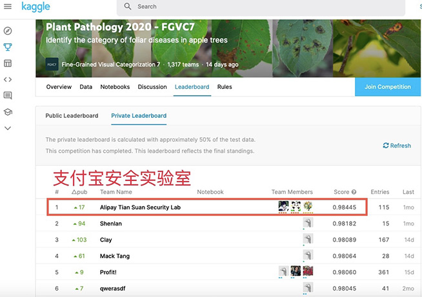Viewport: 422px width, 297px height.
Task: Click Shenlan's team member avatar
Action: click(x=308, y=224)
